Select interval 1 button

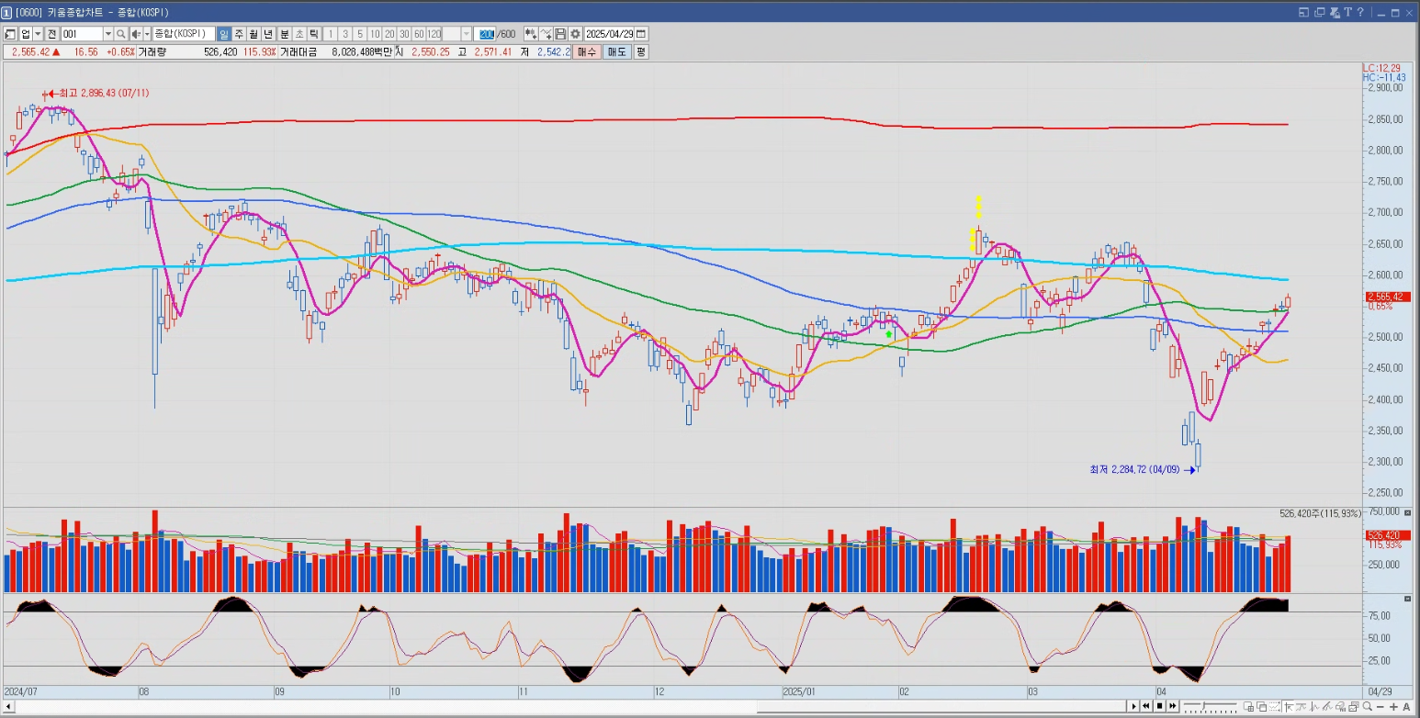331,34
